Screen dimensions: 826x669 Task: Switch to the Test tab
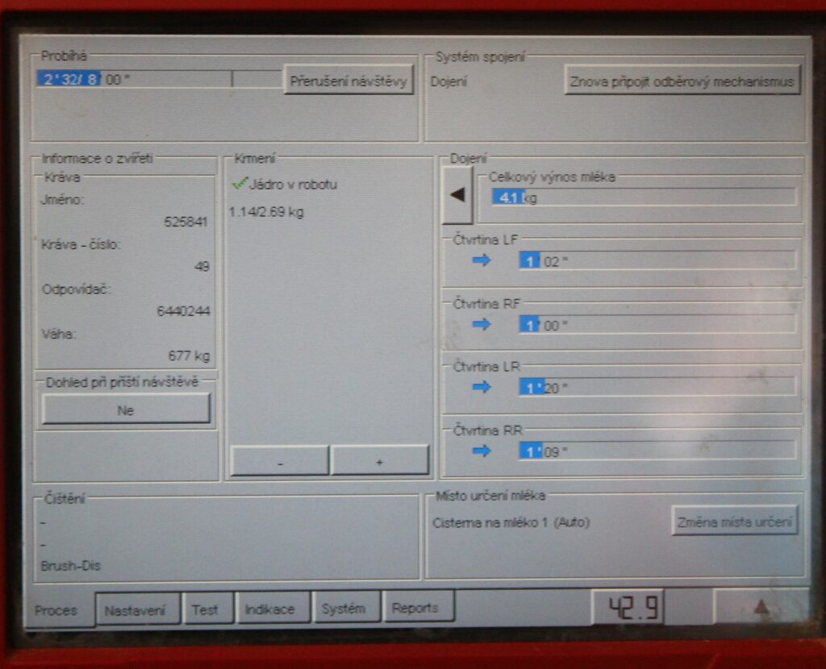pos(206,609)
